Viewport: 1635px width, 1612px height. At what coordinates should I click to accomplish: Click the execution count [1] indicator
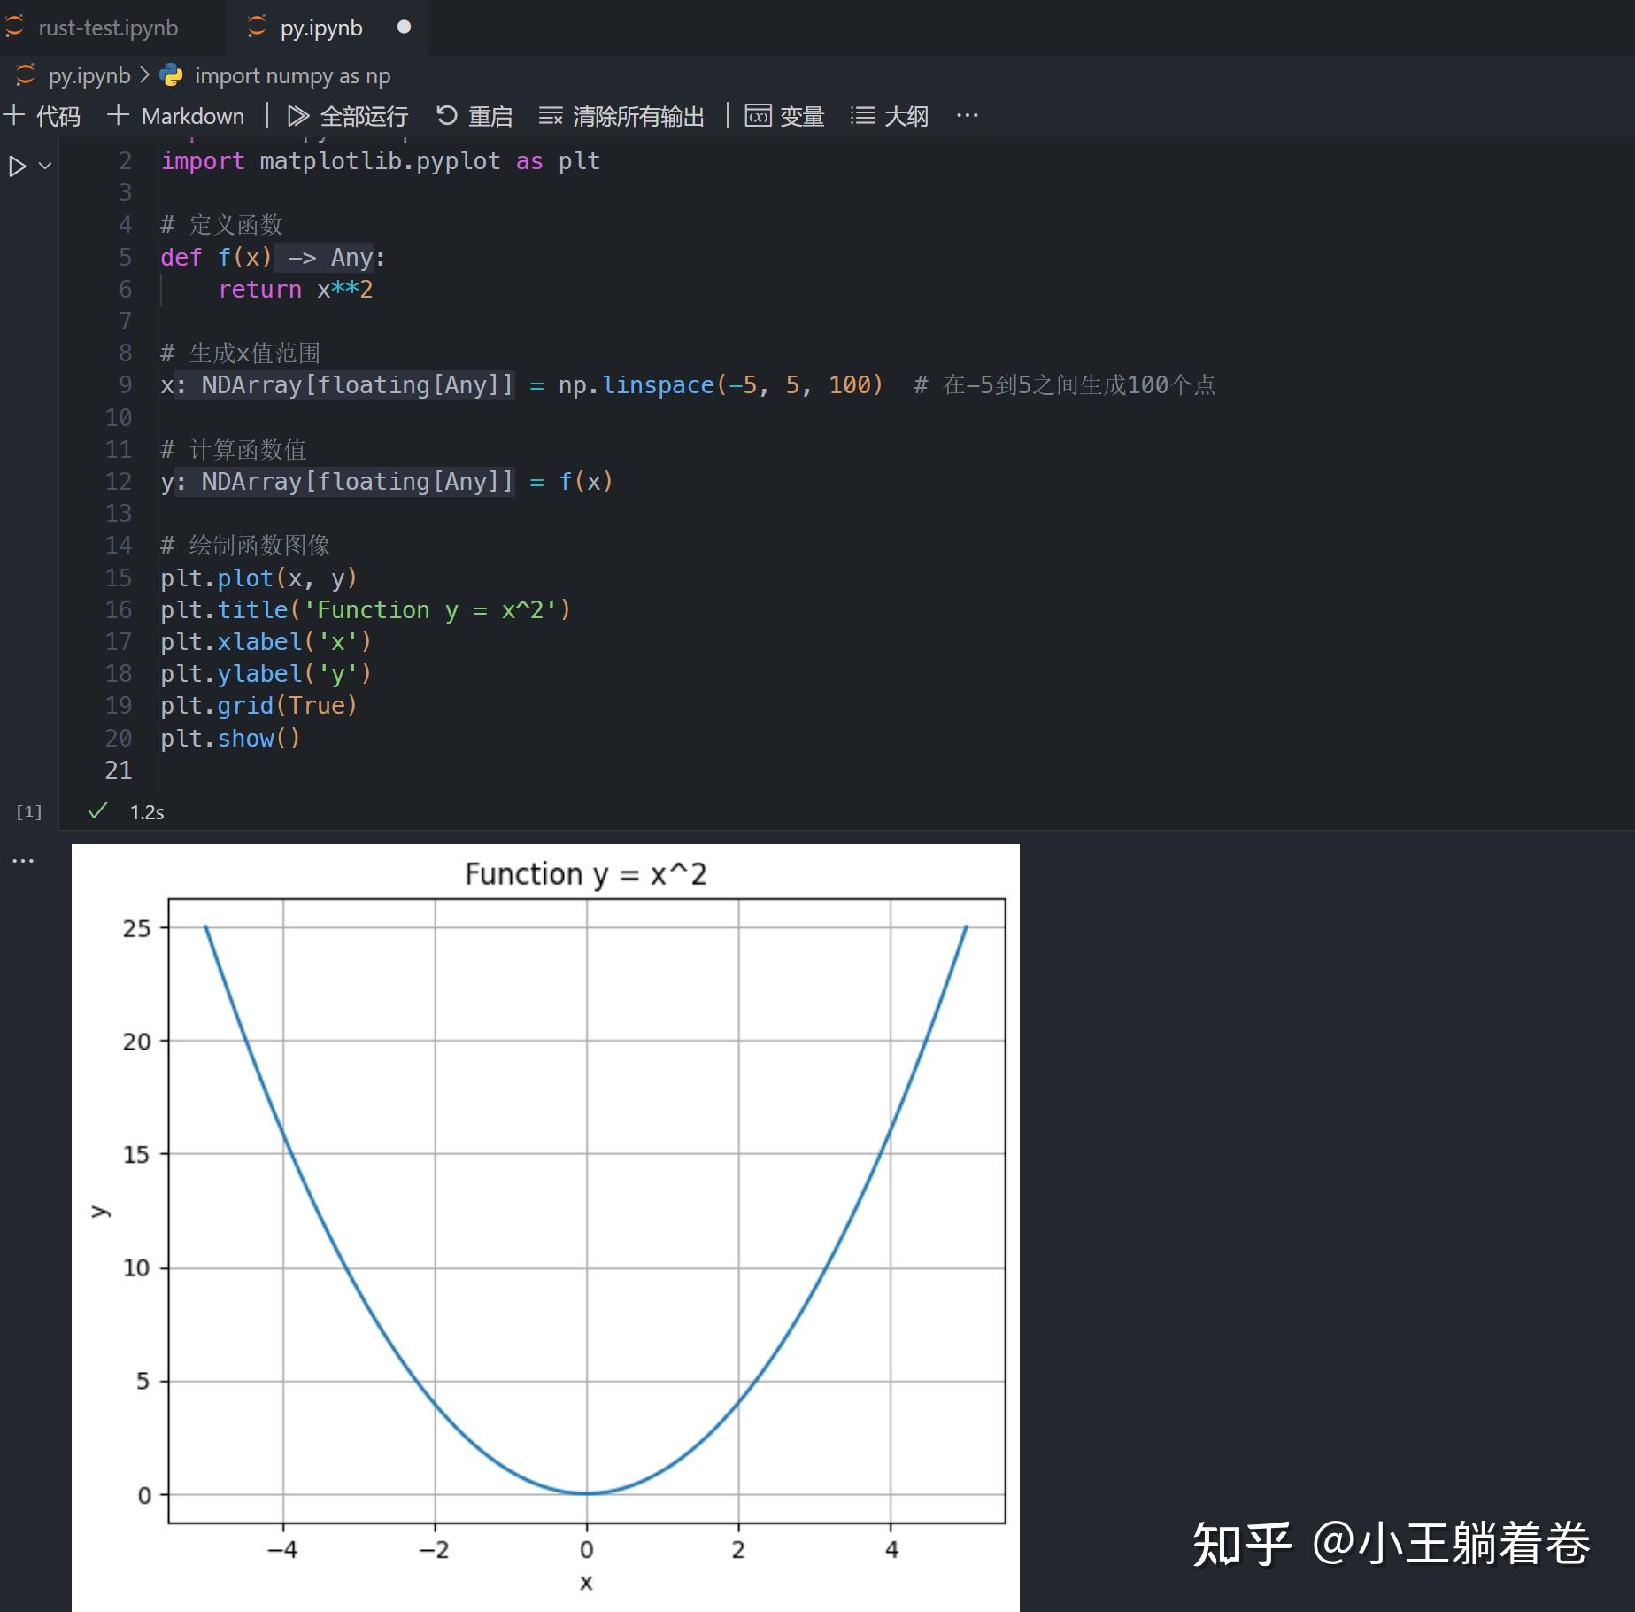click(28, 810)
